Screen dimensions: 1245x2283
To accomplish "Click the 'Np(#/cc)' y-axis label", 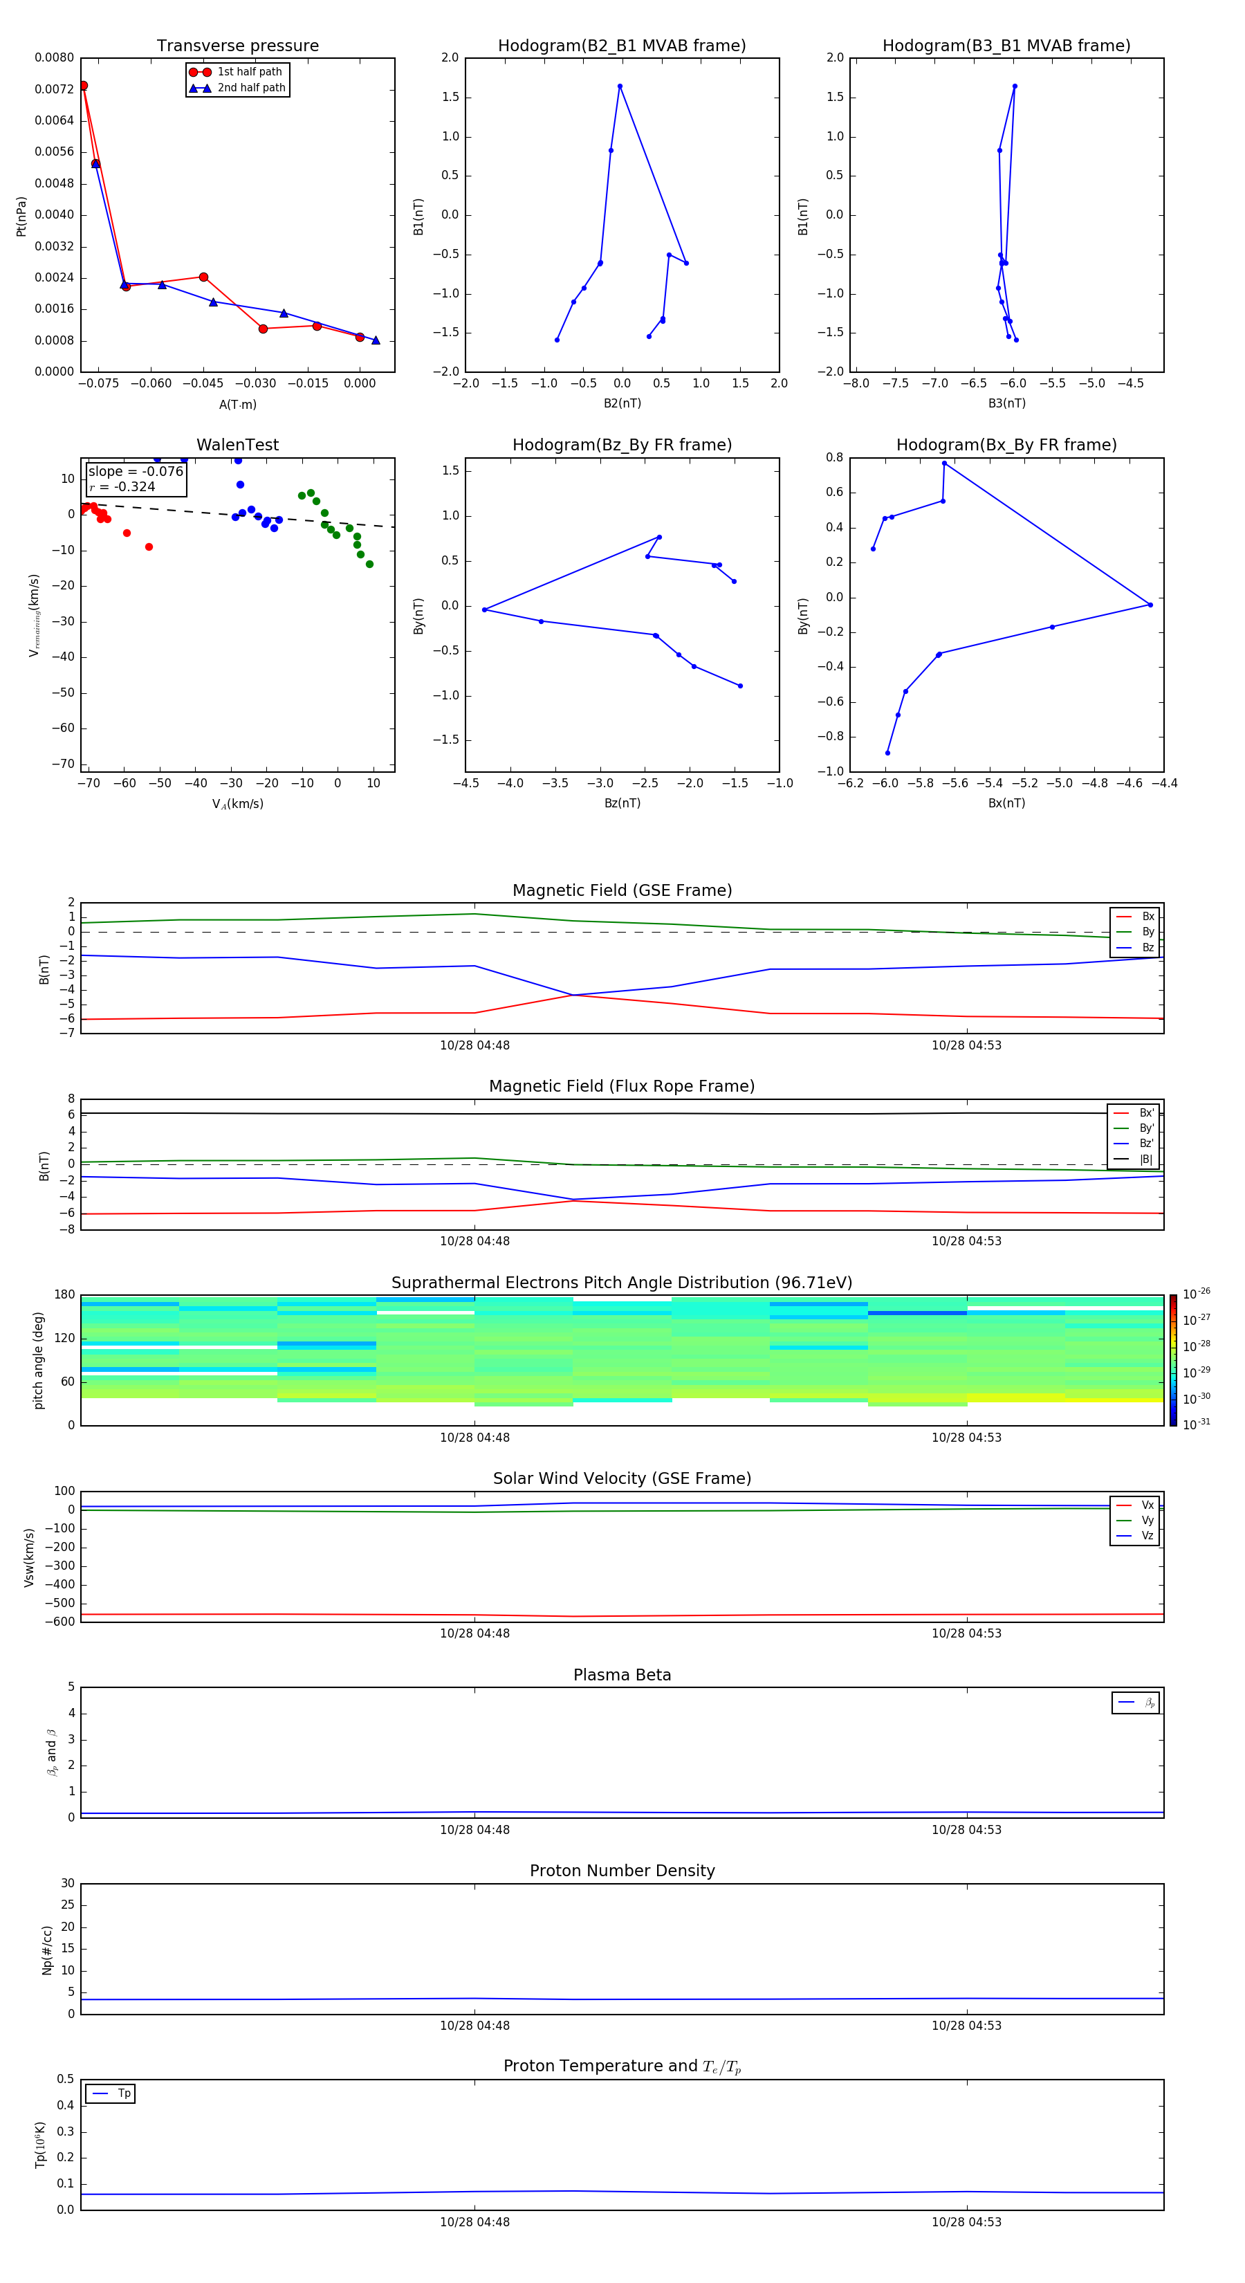I will [47, 1949].
